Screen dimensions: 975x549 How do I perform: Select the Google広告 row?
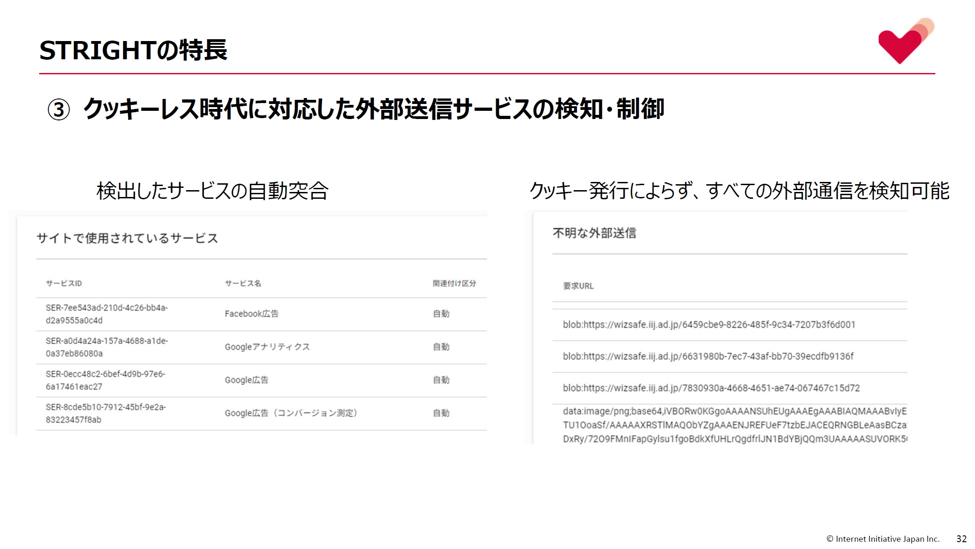coord(246,379)
